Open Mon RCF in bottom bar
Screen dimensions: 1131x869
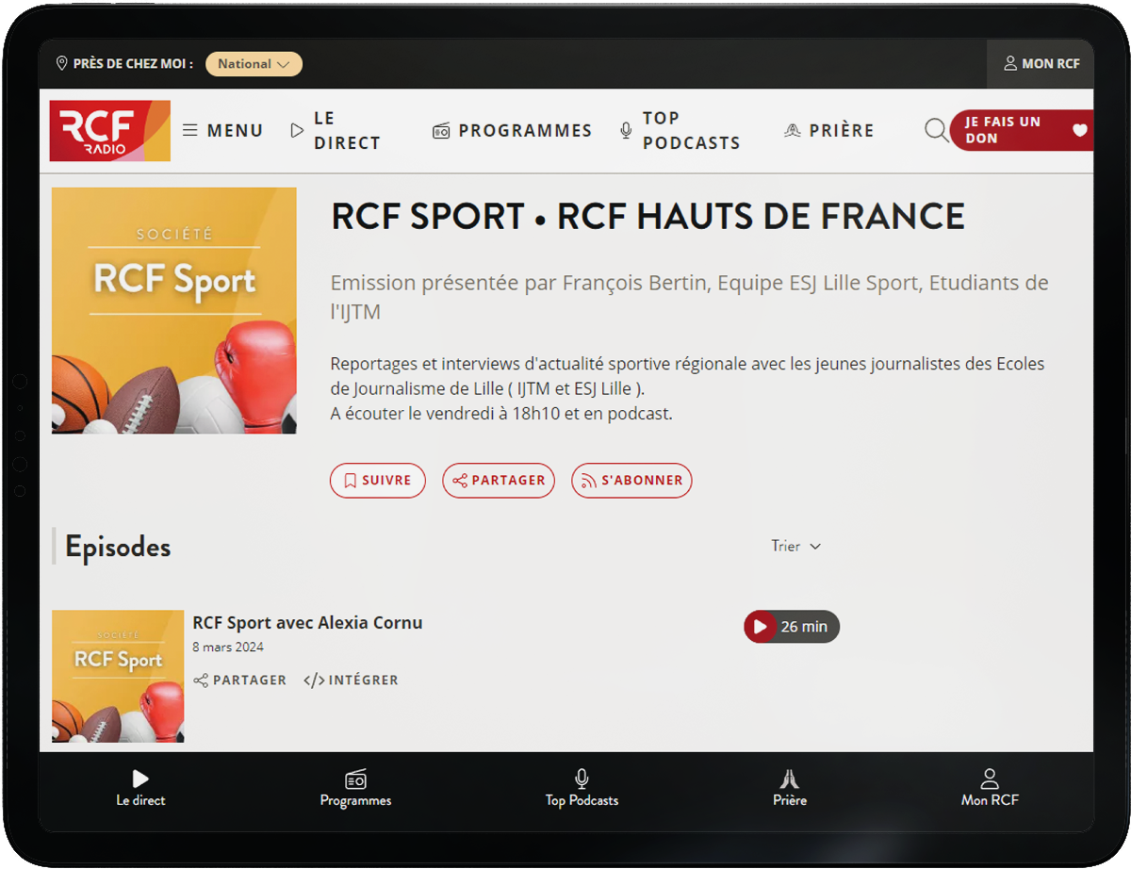pos(990,789)
